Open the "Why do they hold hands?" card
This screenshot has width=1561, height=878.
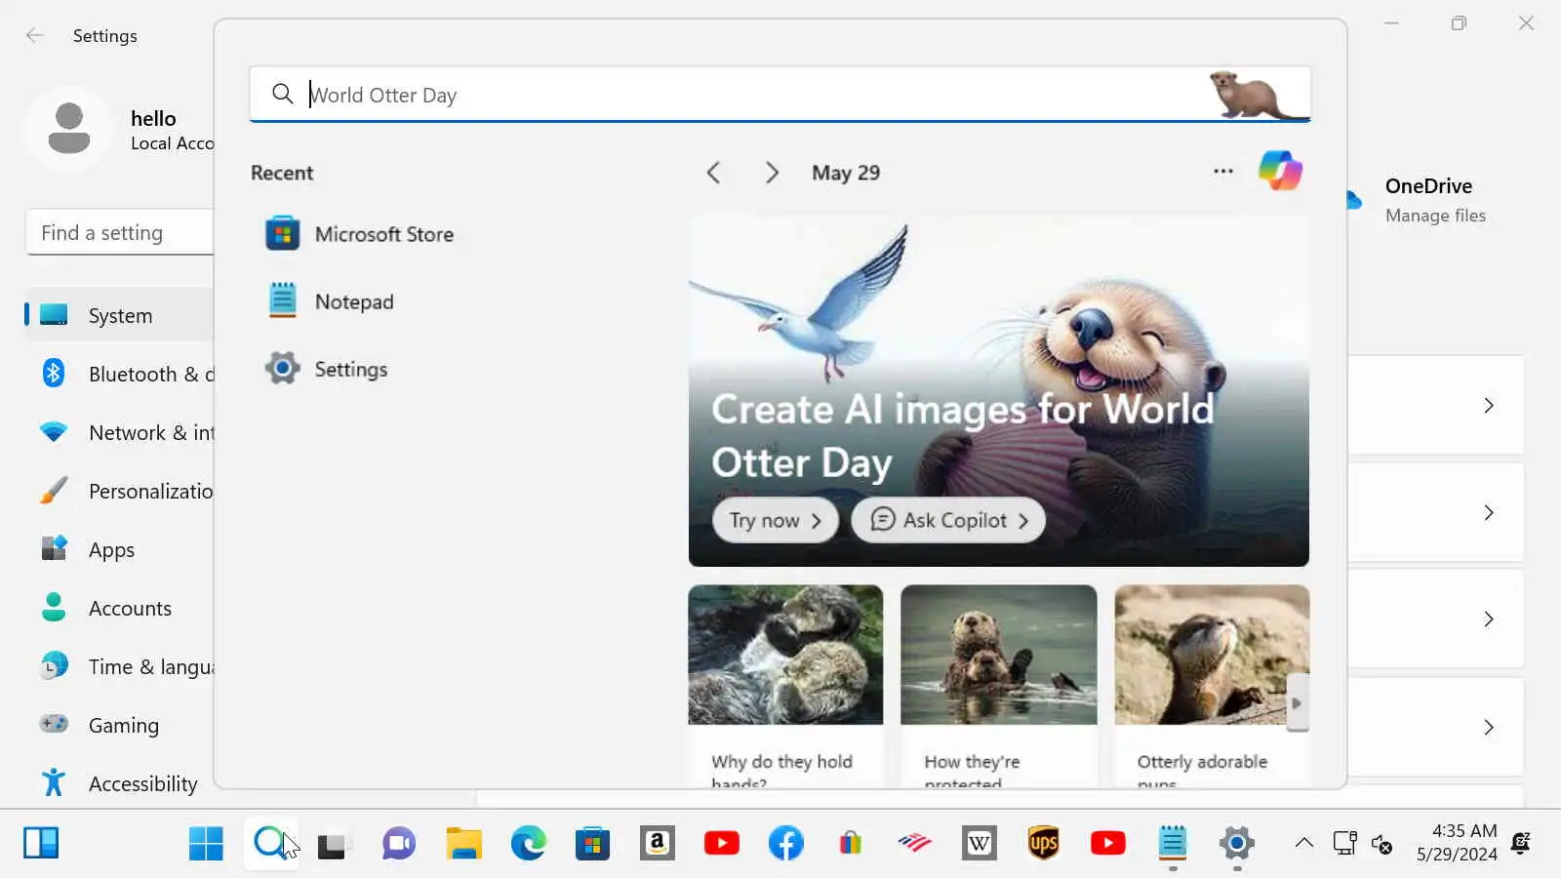(x=785, y=686)
